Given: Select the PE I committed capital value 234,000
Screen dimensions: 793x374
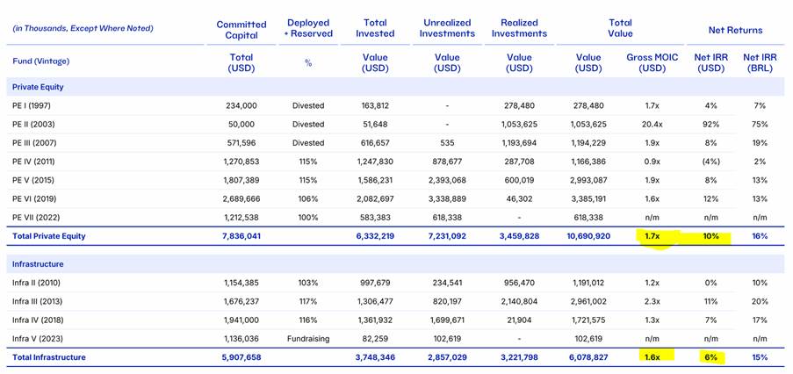Looking at the screenshot, I should coord(242,105).
